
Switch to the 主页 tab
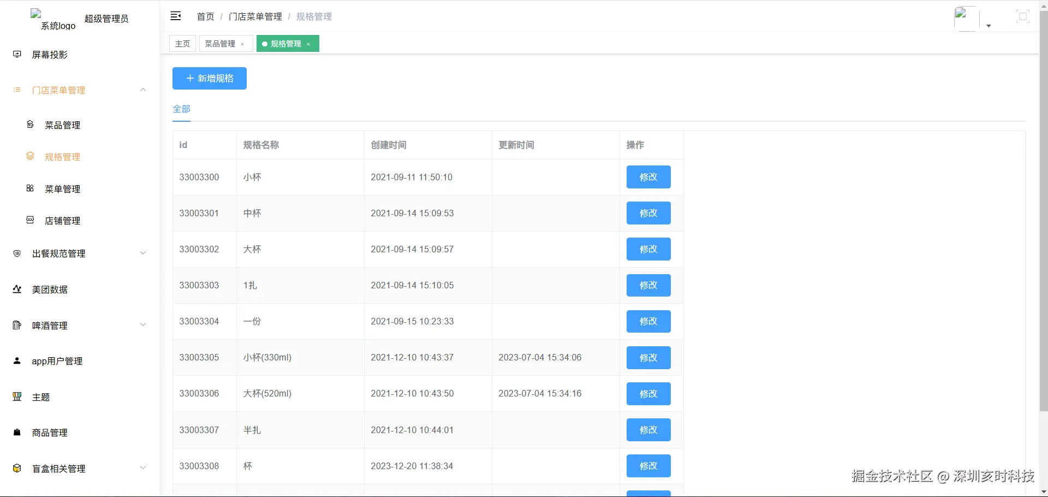[x=182, y=44]
